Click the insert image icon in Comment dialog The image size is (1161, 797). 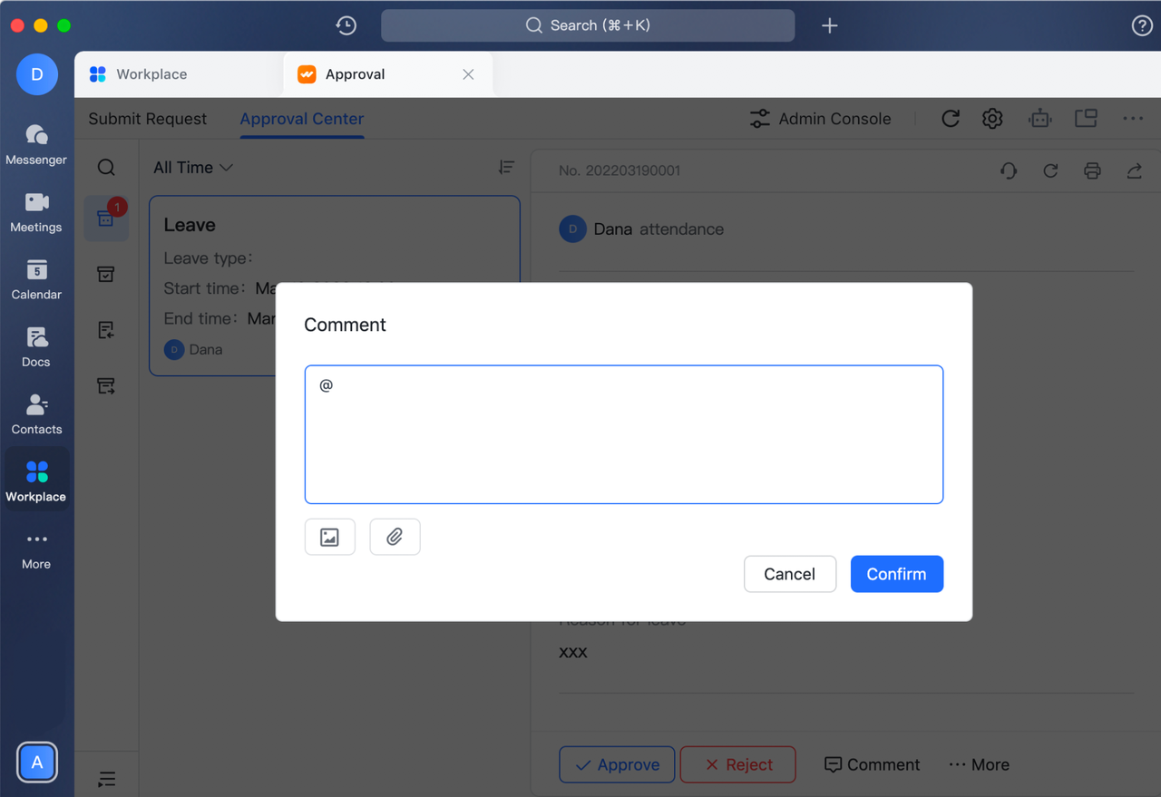(329, 537)
